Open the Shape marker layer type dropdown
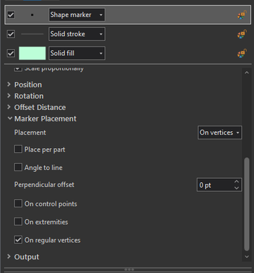 pyautogui.click(x=77, y=15)
